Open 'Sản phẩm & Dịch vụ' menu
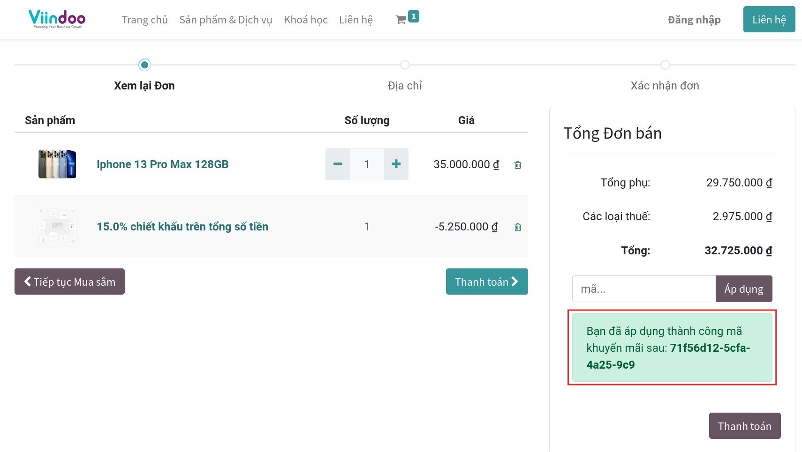The height and width of the screenshot is (452, 802). coord(226,20)
